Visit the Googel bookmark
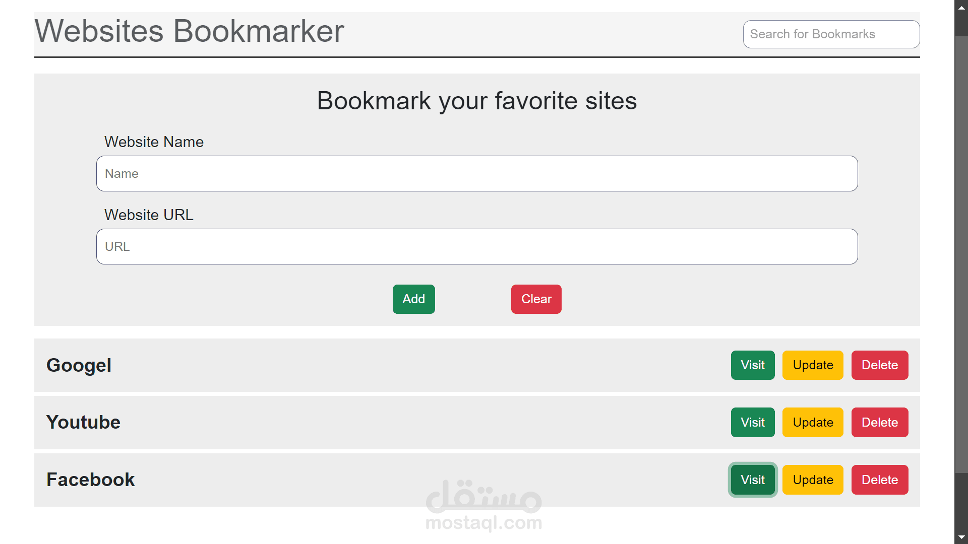Image resolution: width=968 pixels, height=544 pixels. [752, 365]
